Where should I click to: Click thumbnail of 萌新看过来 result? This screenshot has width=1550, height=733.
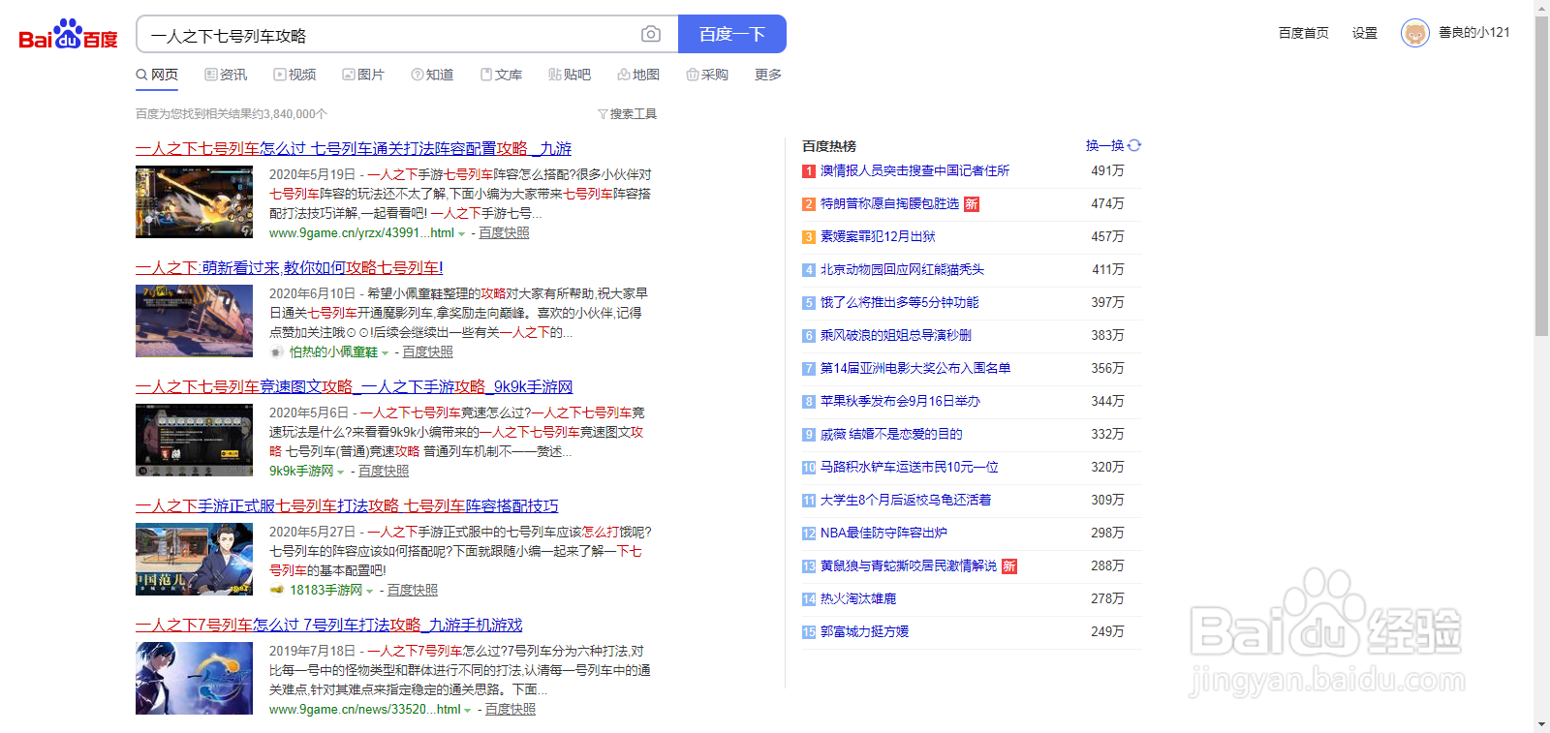[x=194, y=321]
